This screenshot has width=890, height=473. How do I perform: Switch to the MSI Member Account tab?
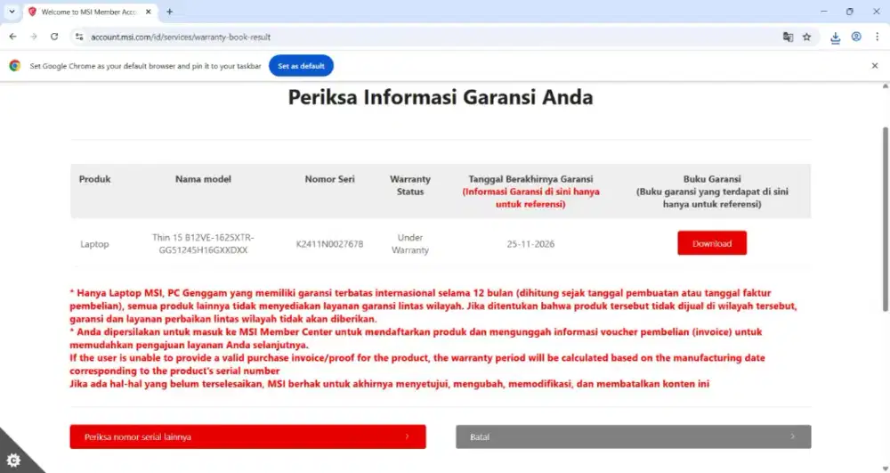85,12
